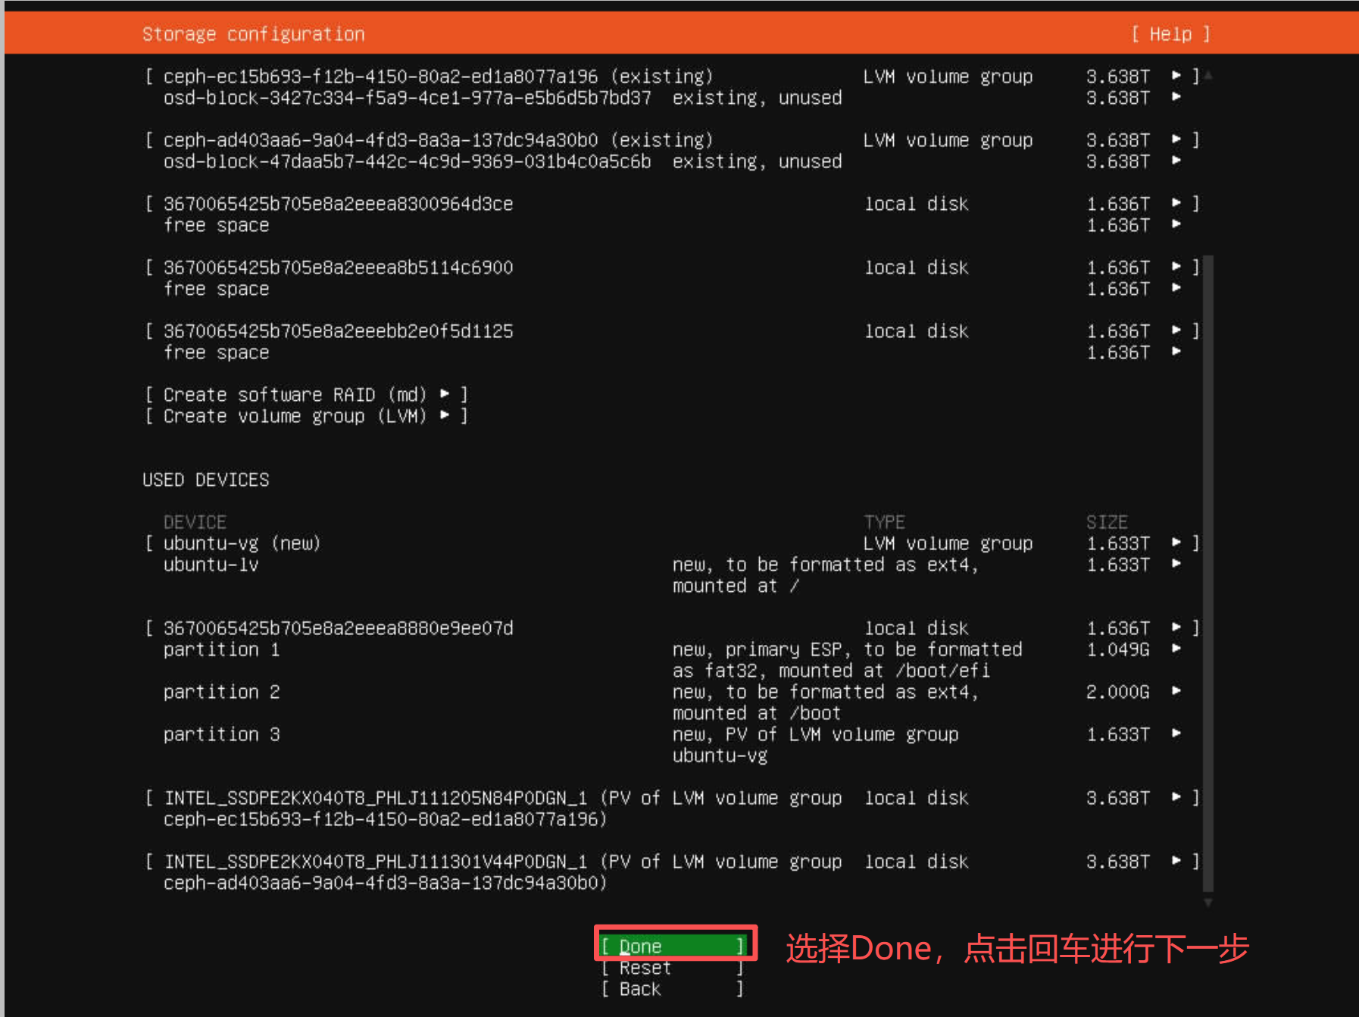Open arrow menu for osd-block-3427c334 volume

(1176, 97)
